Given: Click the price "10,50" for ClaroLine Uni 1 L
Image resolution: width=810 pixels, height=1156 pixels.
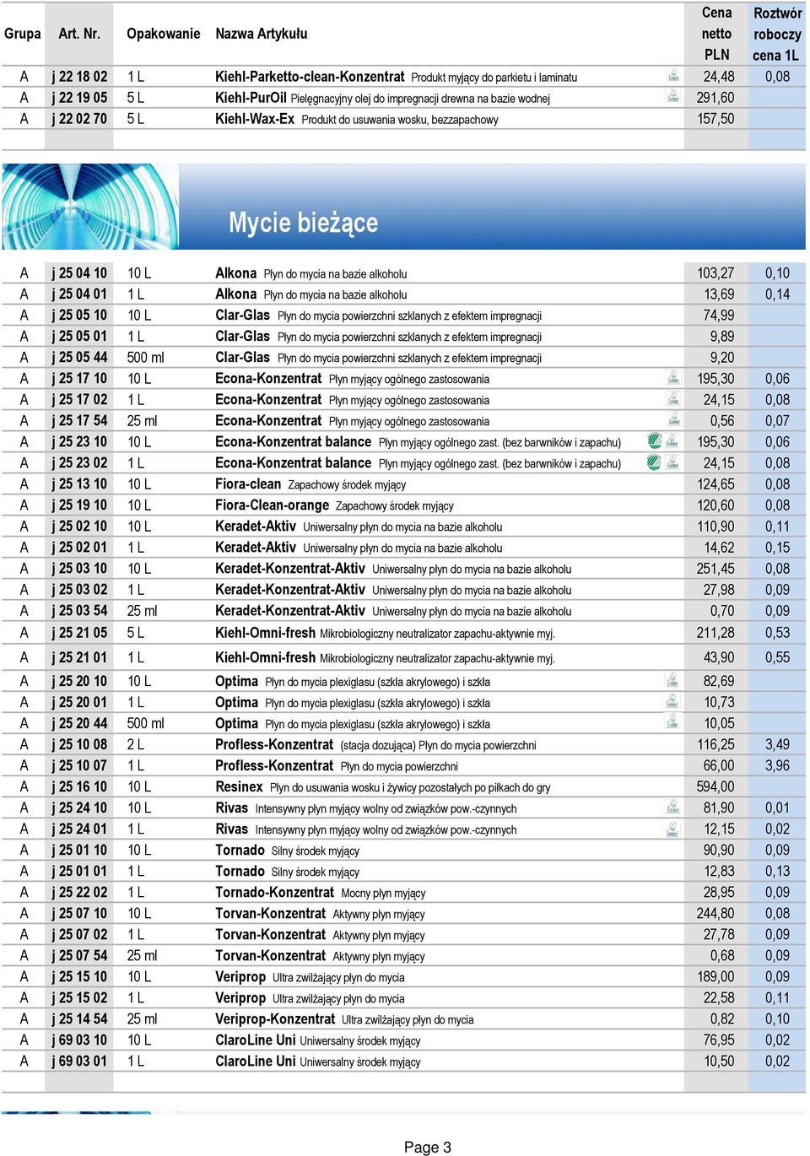Looking at the screenshot, I should click(x=719, y=1061).
